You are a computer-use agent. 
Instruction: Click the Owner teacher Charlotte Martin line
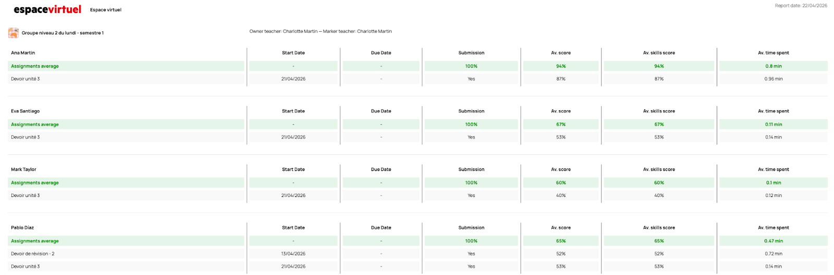coord(321,31)
